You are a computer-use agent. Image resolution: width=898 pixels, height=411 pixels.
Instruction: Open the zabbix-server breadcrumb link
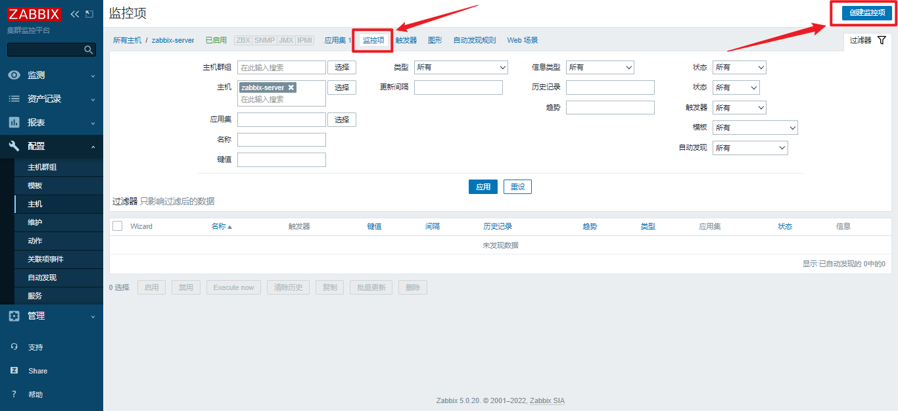click(x=173, y=41)
